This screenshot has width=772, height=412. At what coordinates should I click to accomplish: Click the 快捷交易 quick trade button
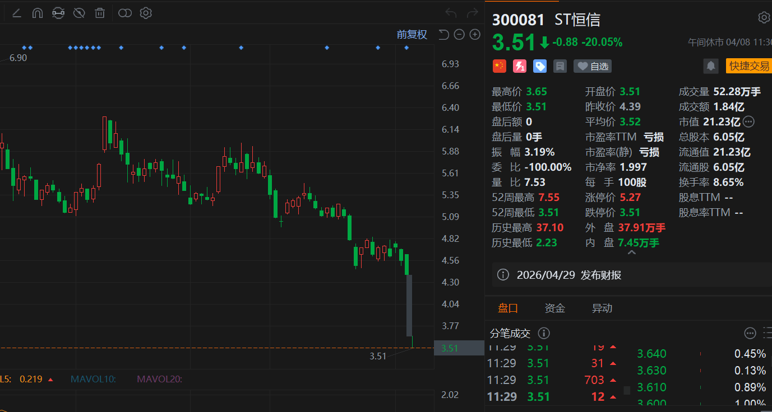748,66
